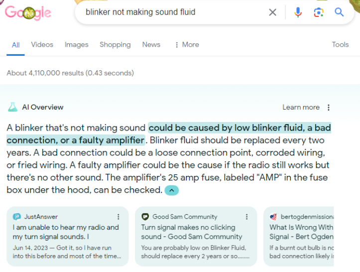
Task: Start voice search with microphone icon
Action: tap(298, 12)
